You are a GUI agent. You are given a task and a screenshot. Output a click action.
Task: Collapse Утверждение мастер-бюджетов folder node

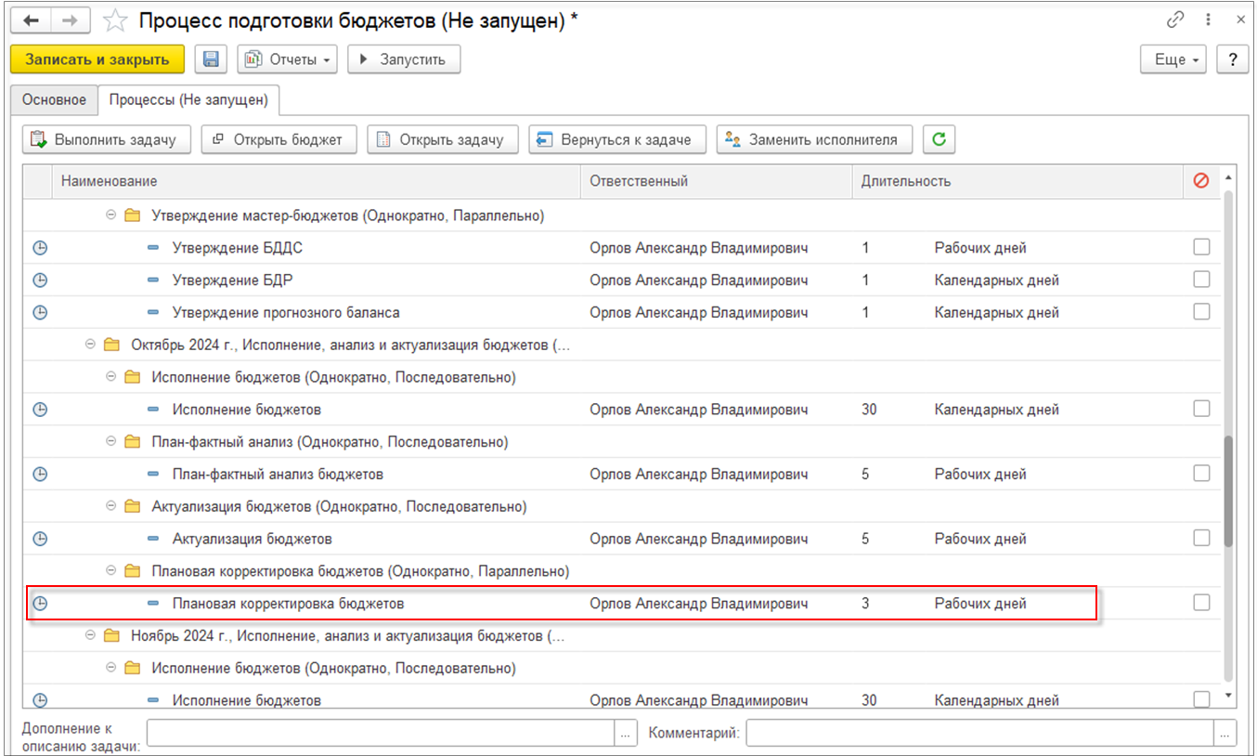click(110, 215)
